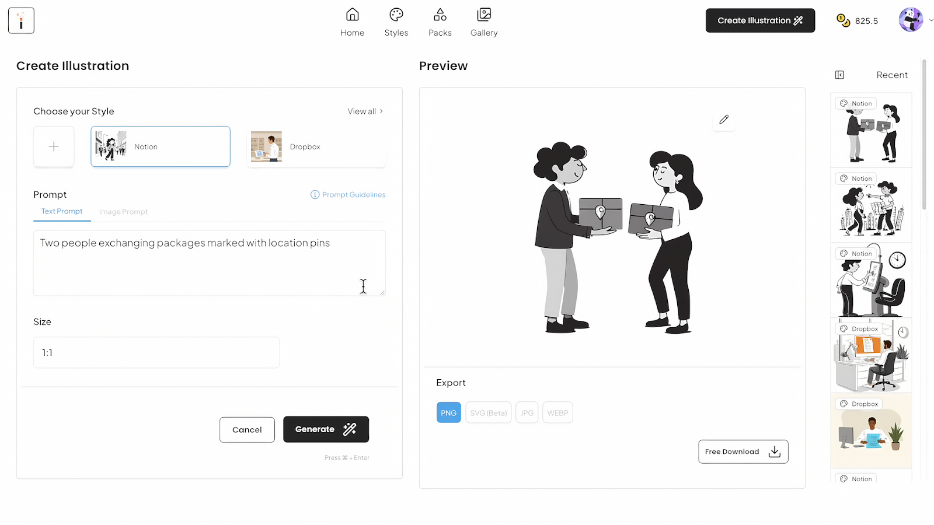Screen dimensions: 934x525
Task: Select PNG export format
Action: (x=448, y=412)
